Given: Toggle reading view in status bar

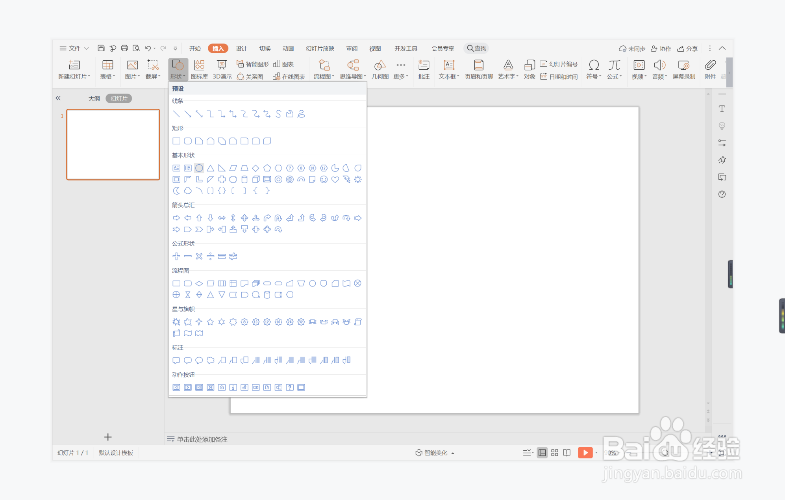Looking at the screenshot, I should click(x=567, y=453).
